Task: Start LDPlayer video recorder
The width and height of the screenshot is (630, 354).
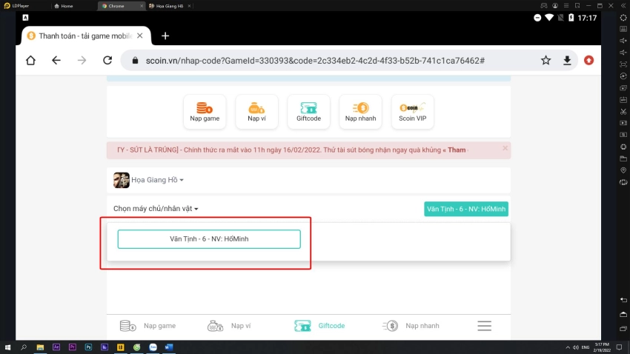Action: (623, 123)
